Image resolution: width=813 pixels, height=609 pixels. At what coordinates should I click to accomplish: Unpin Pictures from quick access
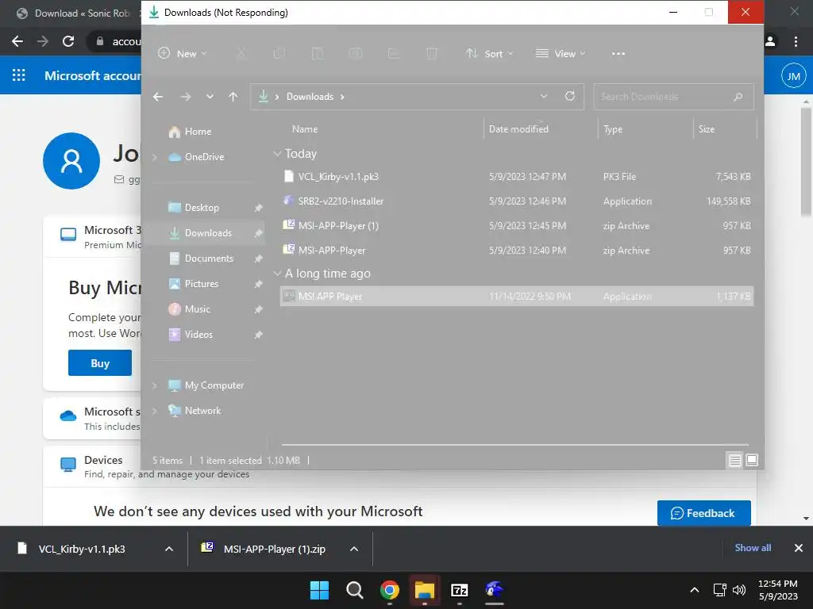click(x=258, y=284)
